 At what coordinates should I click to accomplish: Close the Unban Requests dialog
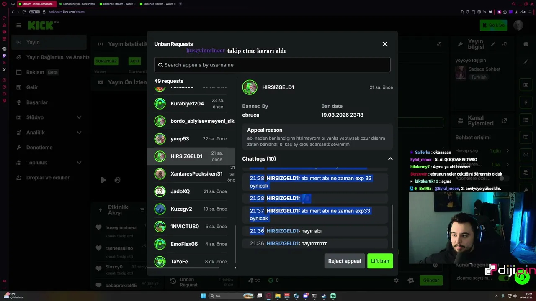(x=385, y=44)
